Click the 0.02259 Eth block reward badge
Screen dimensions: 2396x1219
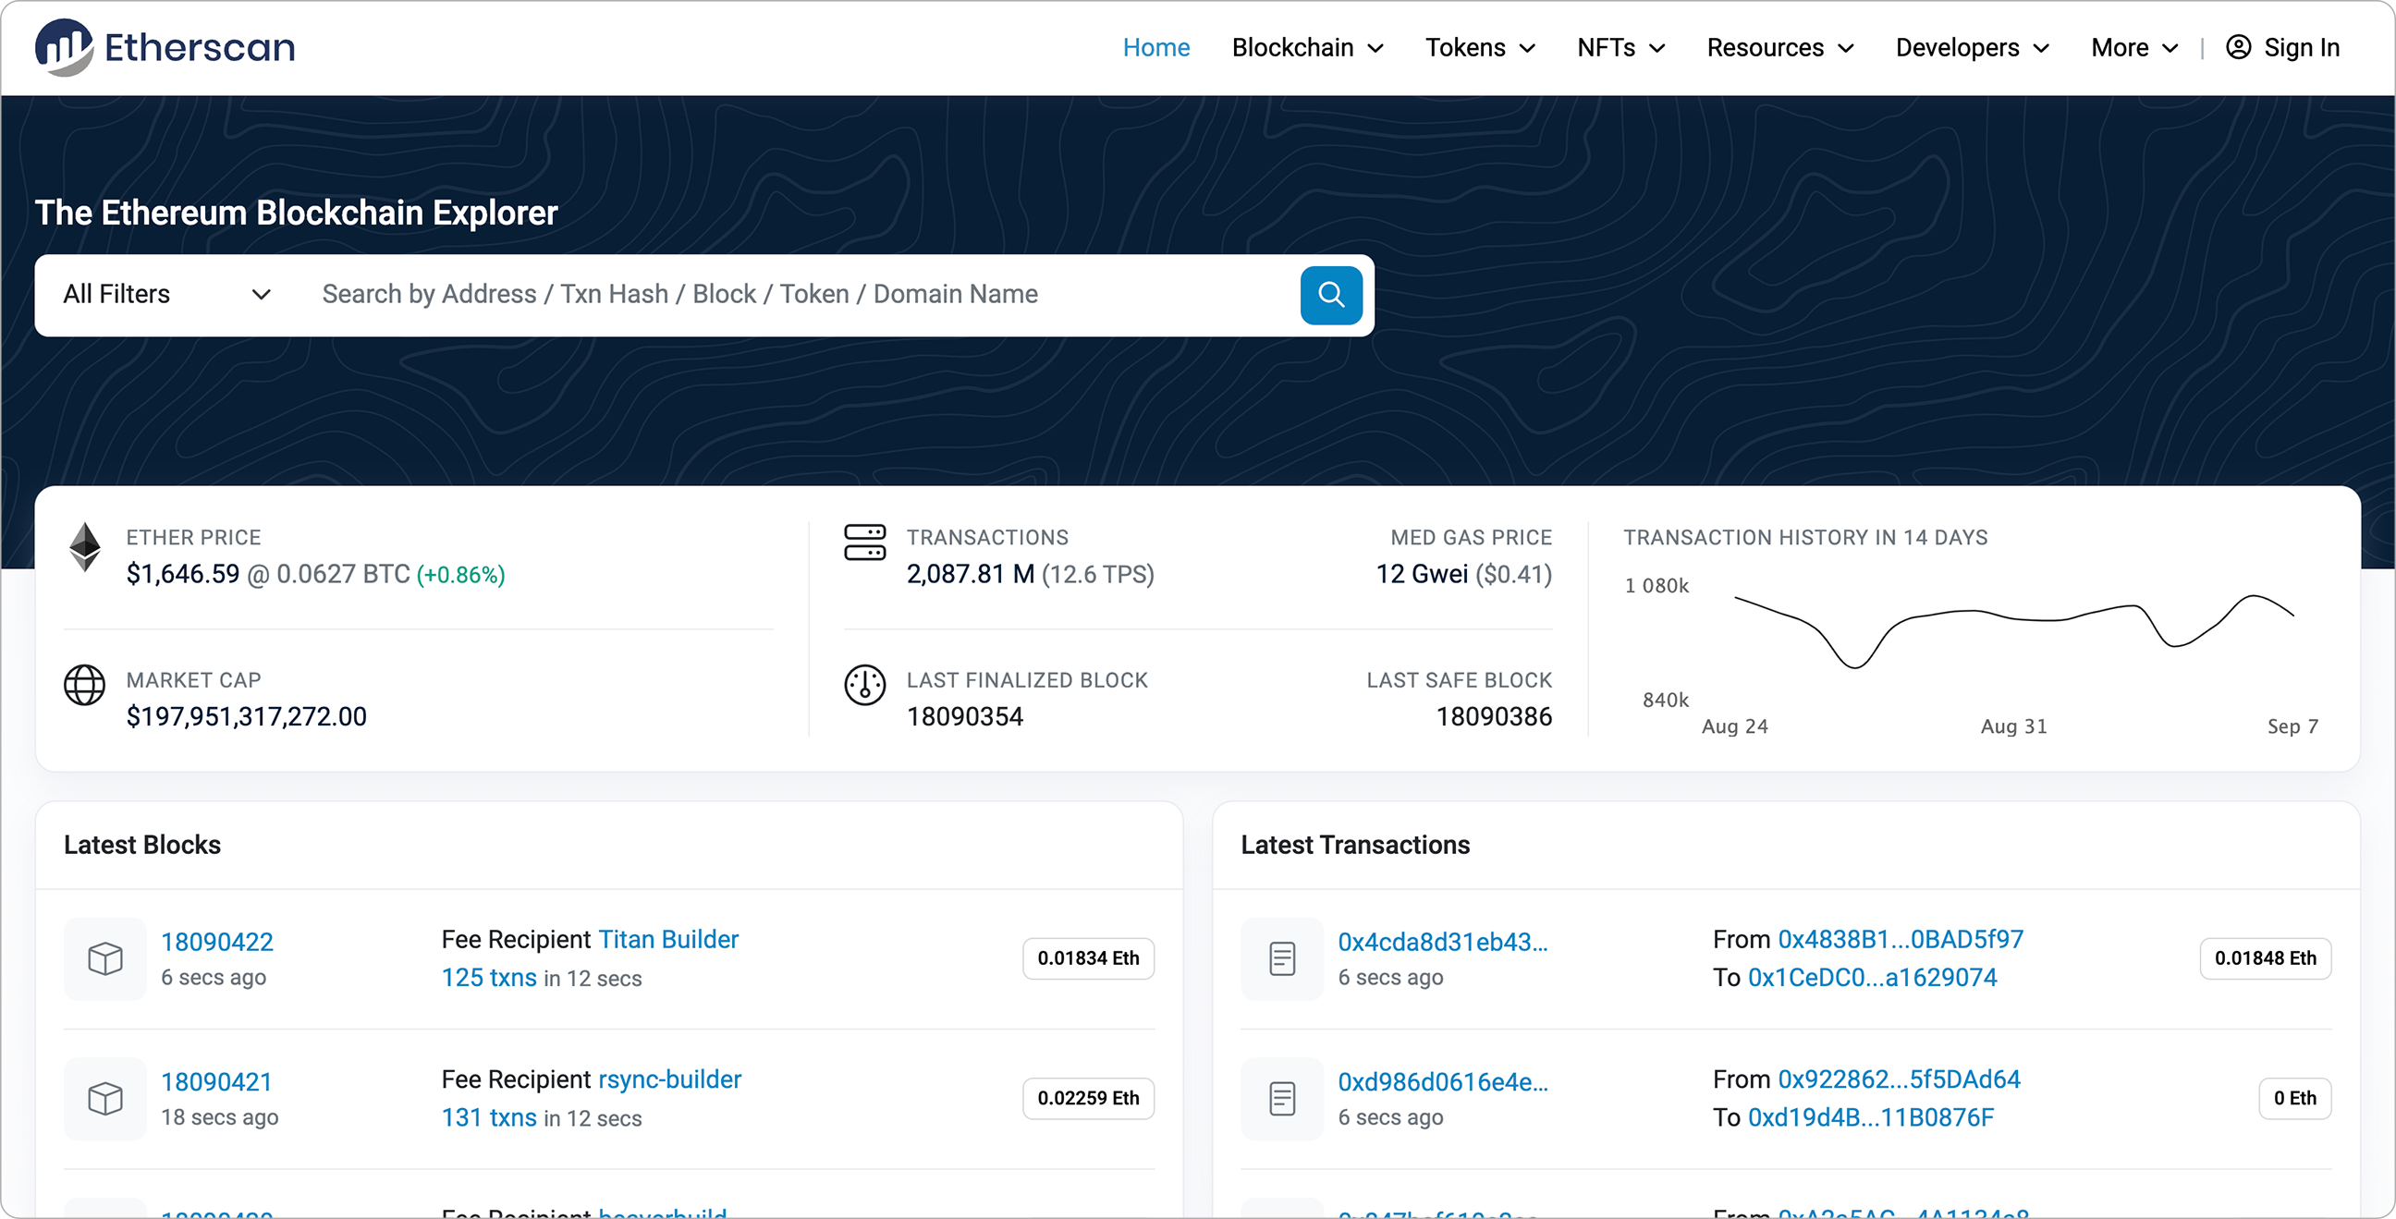(x=1088, y=1098)
